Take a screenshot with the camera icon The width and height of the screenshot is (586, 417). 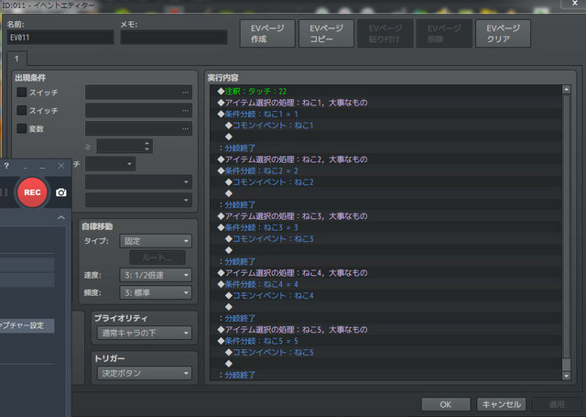[61, 192]
